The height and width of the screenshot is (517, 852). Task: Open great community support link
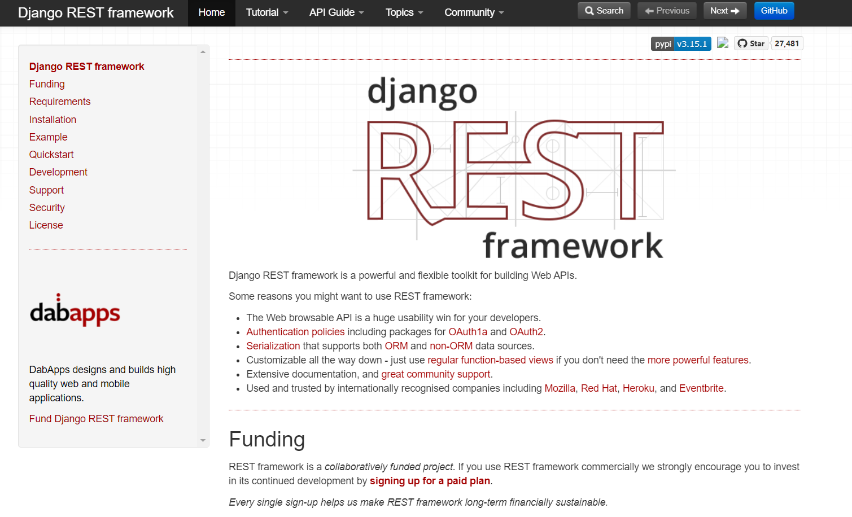click(435, 374)
